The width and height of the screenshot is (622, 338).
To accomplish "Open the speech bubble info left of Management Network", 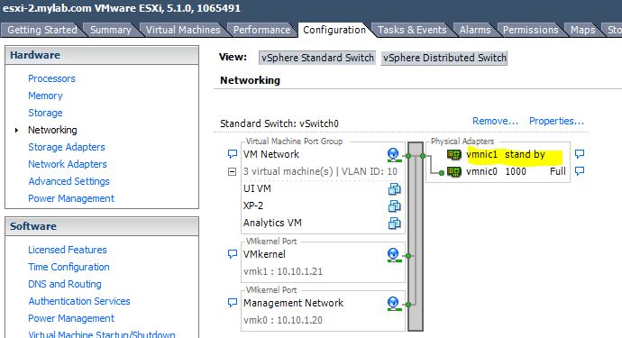I will click(x=233, y=303).
